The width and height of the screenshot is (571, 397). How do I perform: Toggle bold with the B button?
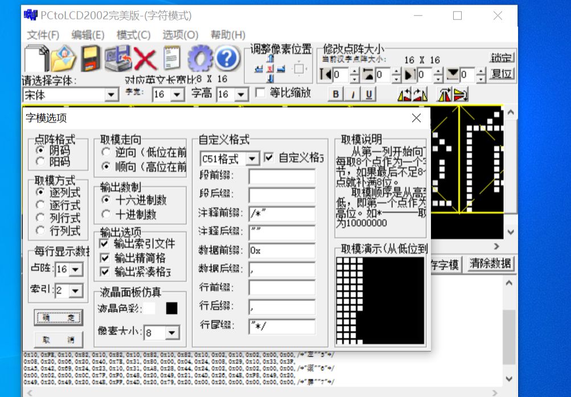tap(336, 95)
